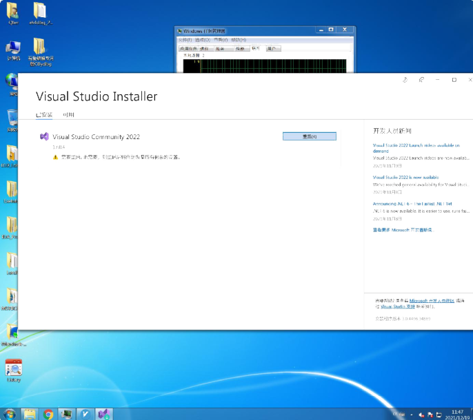
Task: Switch to the Available tab in the installer
Action: (x=68, y=115)
